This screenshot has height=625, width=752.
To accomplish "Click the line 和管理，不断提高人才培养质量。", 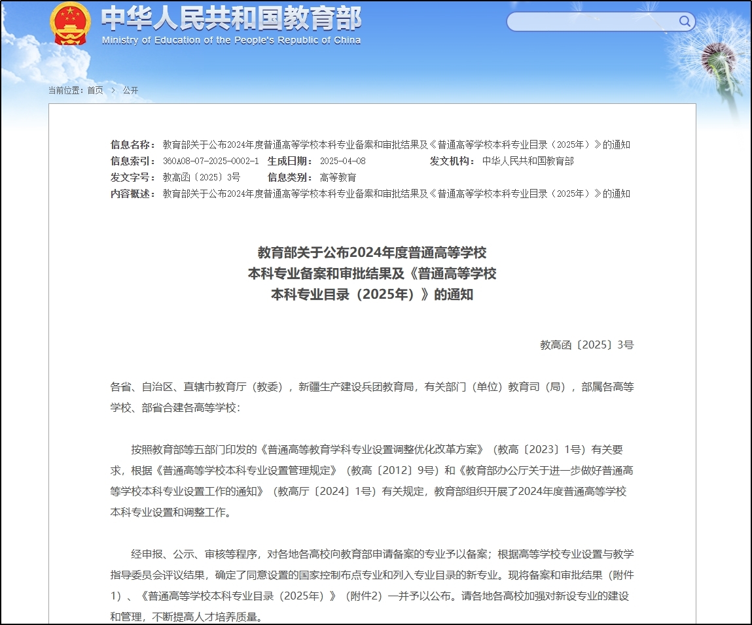I will coord(187,617).
